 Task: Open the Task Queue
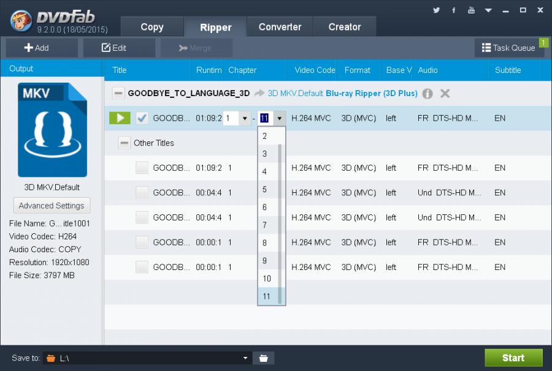(x=508, y=48)
